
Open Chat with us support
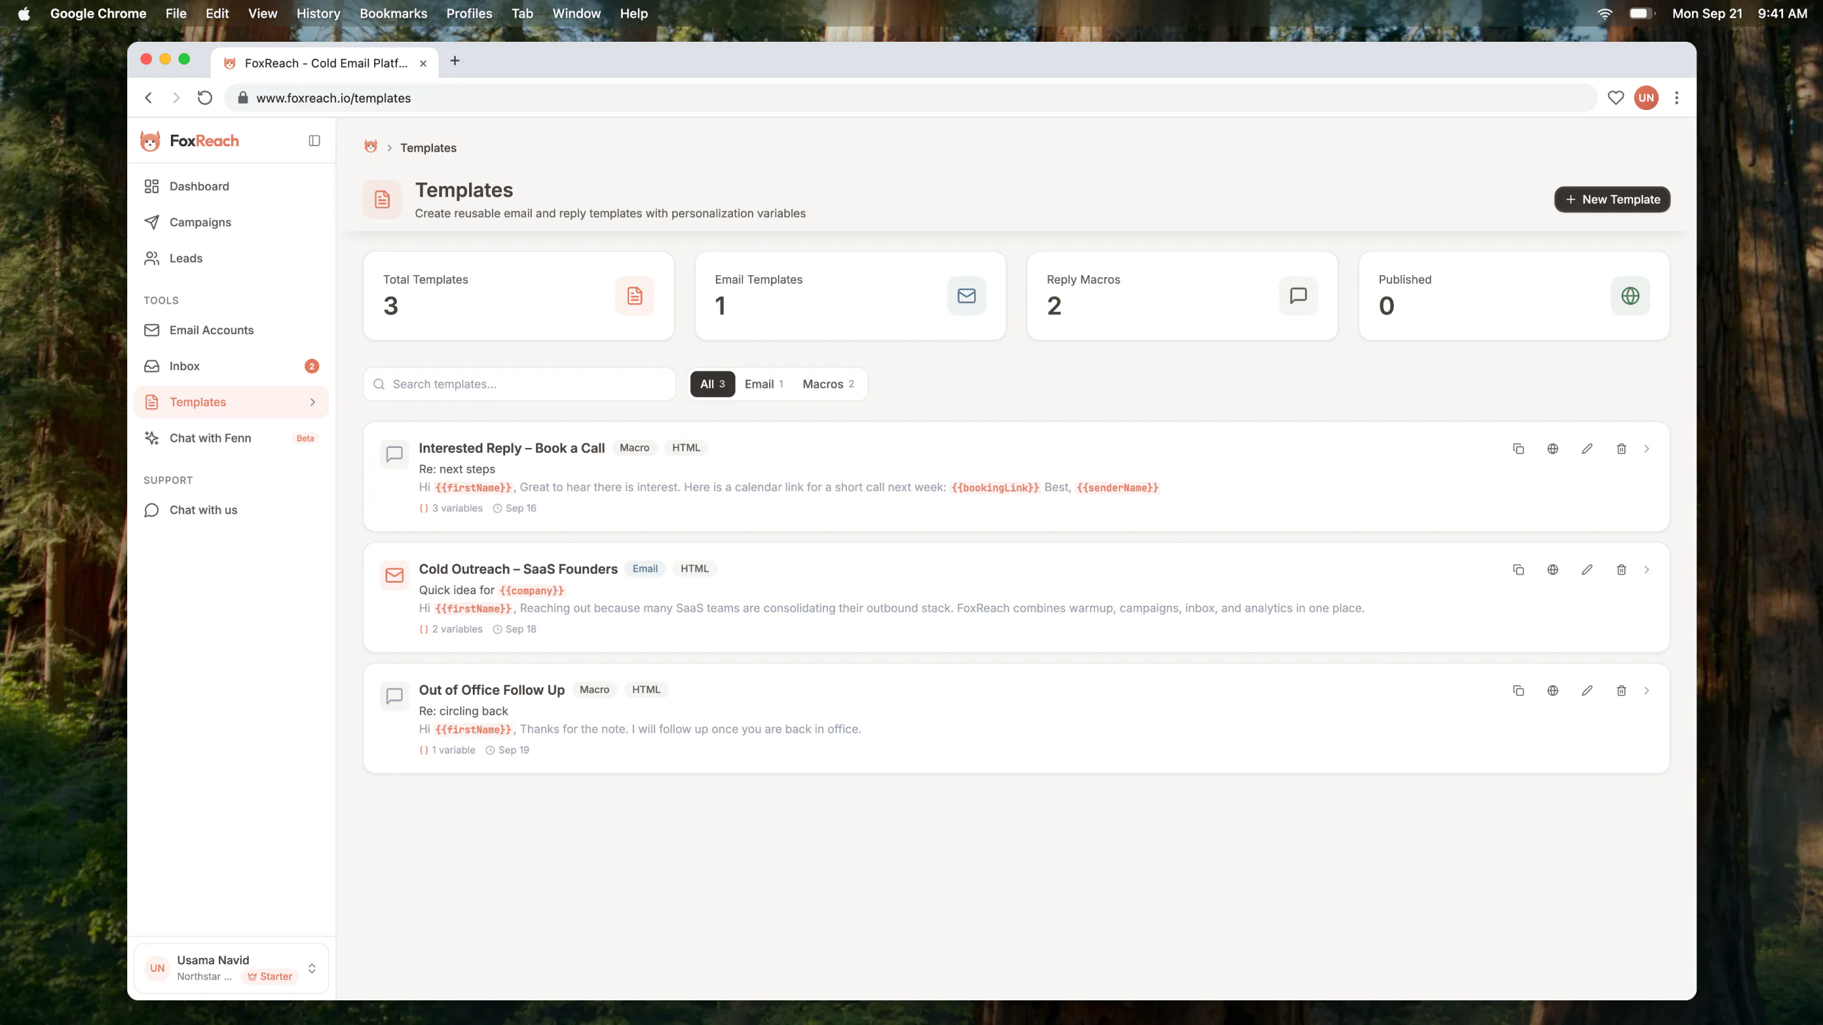pyautogui.click(x=232, y=510)
